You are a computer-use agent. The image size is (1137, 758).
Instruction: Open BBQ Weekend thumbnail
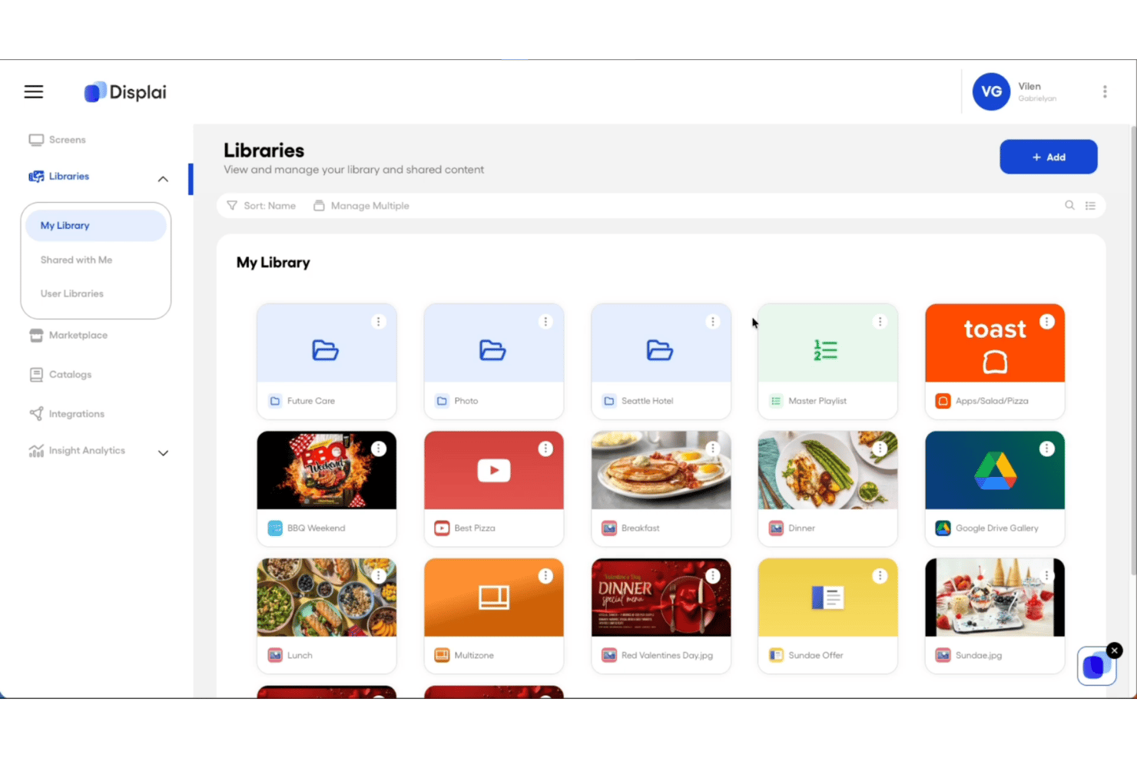327,470
